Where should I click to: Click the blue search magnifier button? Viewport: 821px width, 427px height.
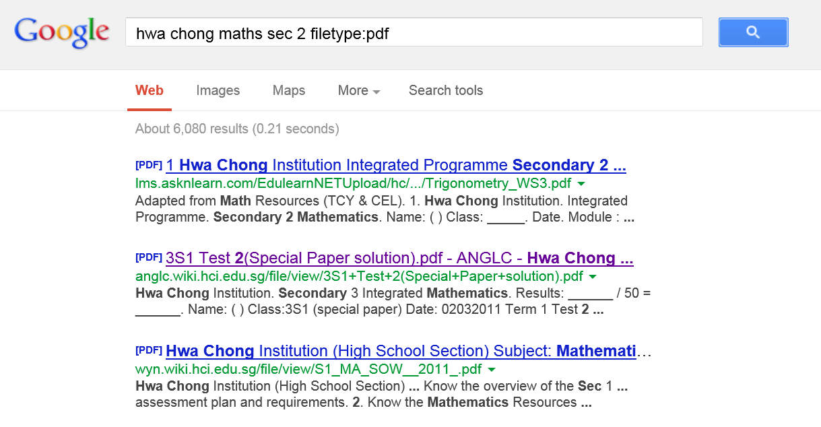(753, 32)
